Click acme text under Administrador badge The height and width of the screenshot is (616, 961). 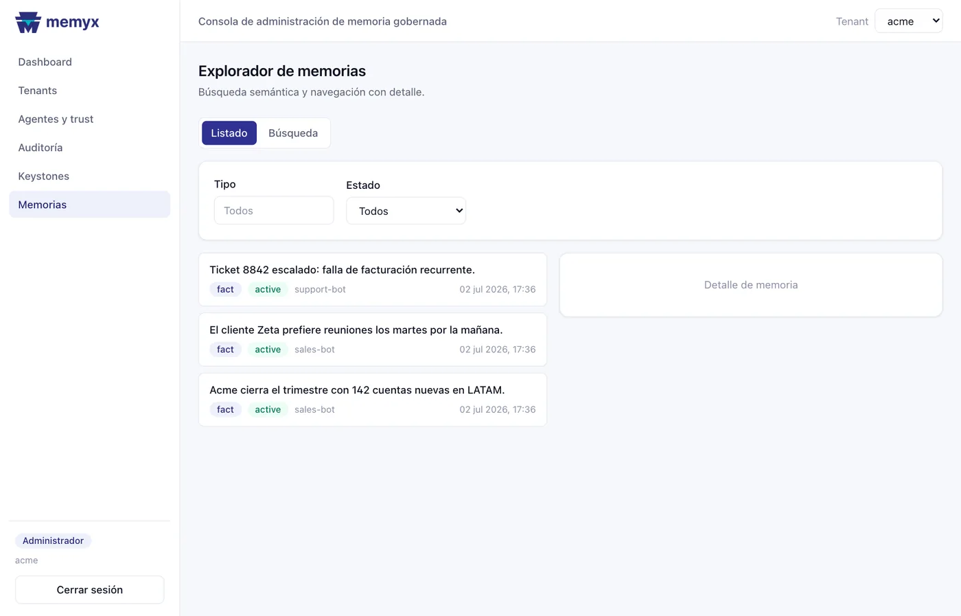pos(27,560)
